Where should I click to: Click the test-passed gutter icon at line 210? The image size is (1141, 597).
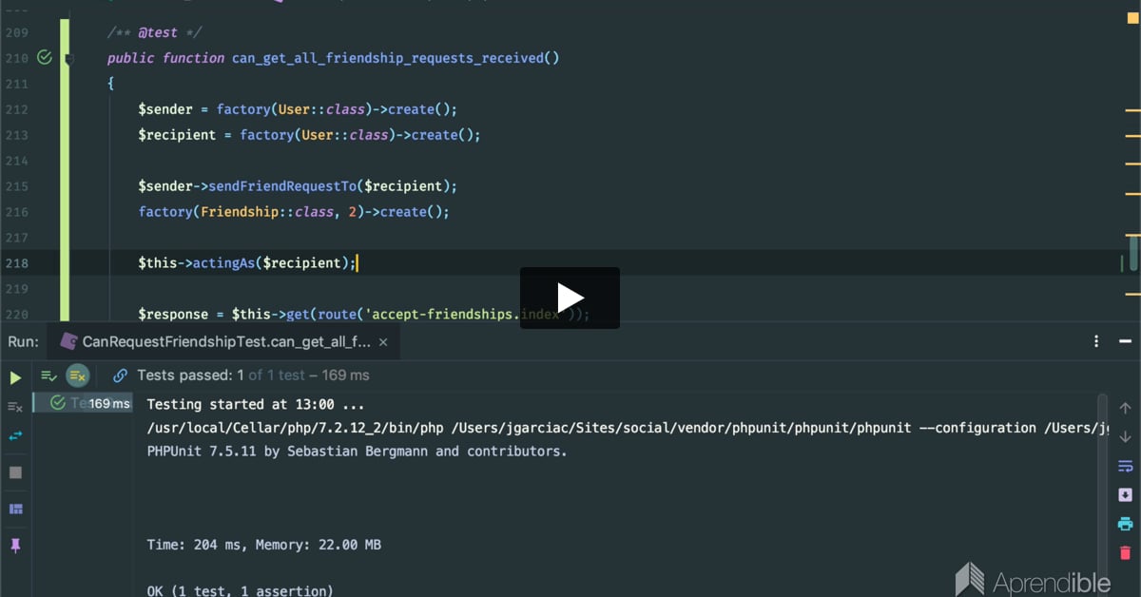click(x=44, y=58)
